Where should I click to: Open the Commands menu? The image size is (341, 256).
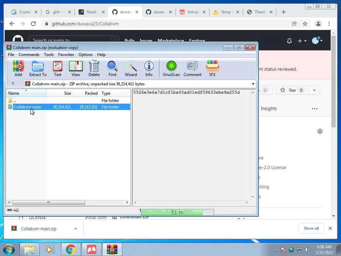click(29, 54)
